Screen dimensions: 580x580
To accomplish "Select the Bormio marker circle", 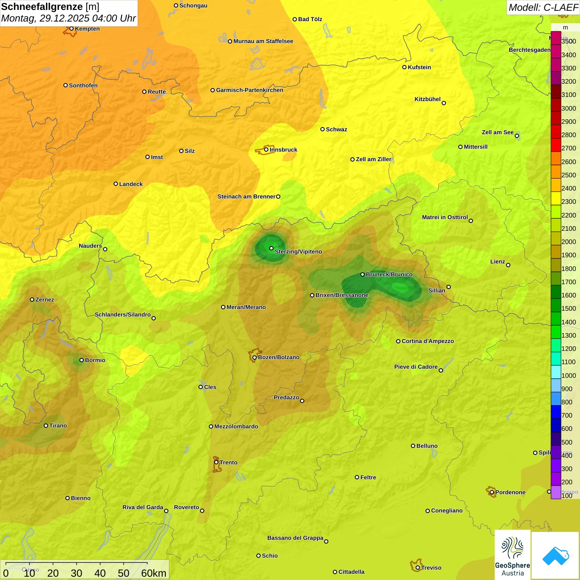I will (x=82, y=360).
